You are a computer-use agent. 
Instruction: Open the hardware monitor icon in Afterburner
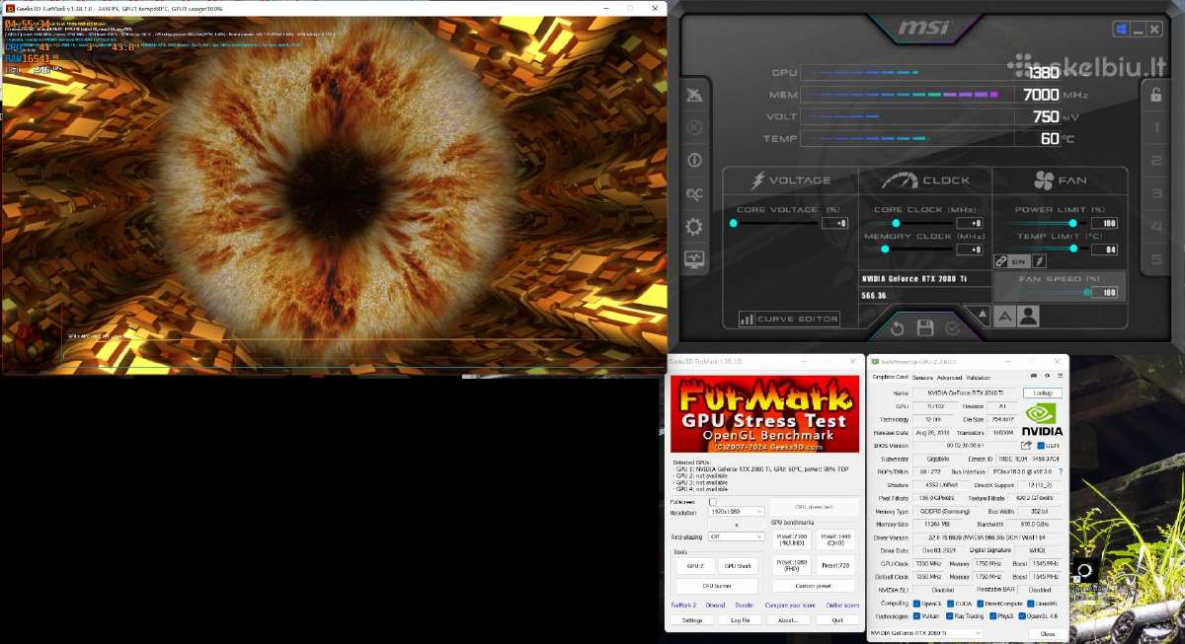(x=695, y=260)
